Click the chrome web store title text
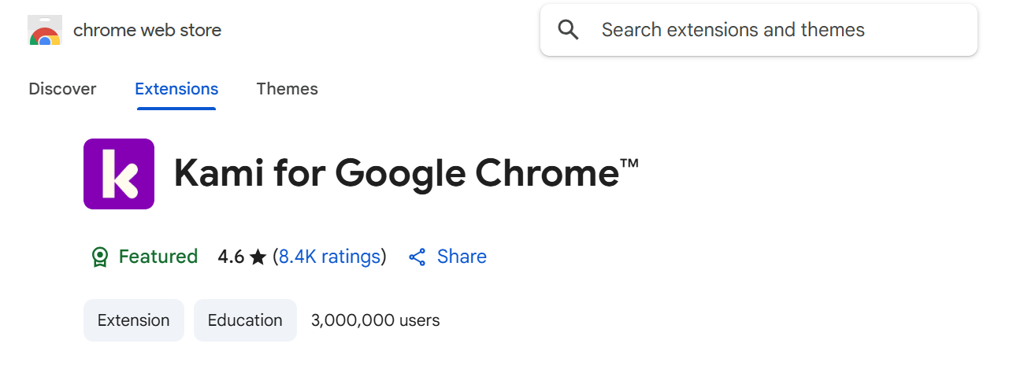The height and width of the screenshot is (366, 1024). coord(147,31)
